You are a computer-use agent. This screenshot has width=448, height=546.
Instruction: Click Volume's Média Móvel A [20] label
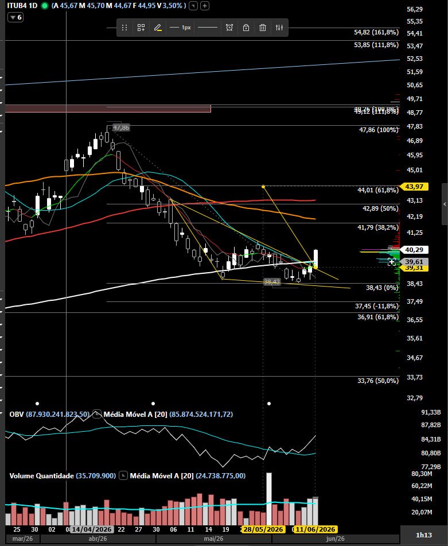pos(162,475)
